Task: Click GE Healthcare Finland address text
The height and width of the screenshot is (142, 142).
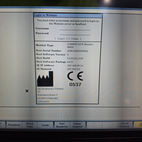Action: pyautogui.click(x=50, y=90)
